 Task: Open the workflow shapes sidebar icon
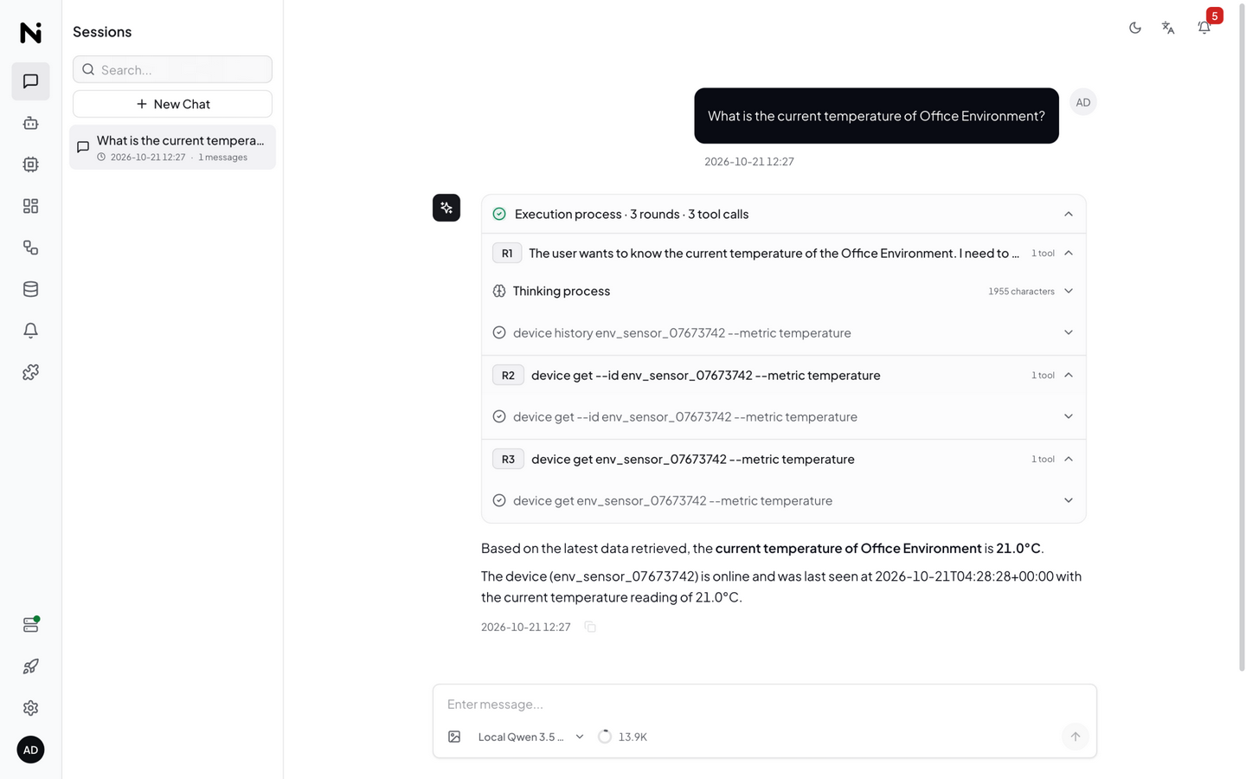point(30,248)
